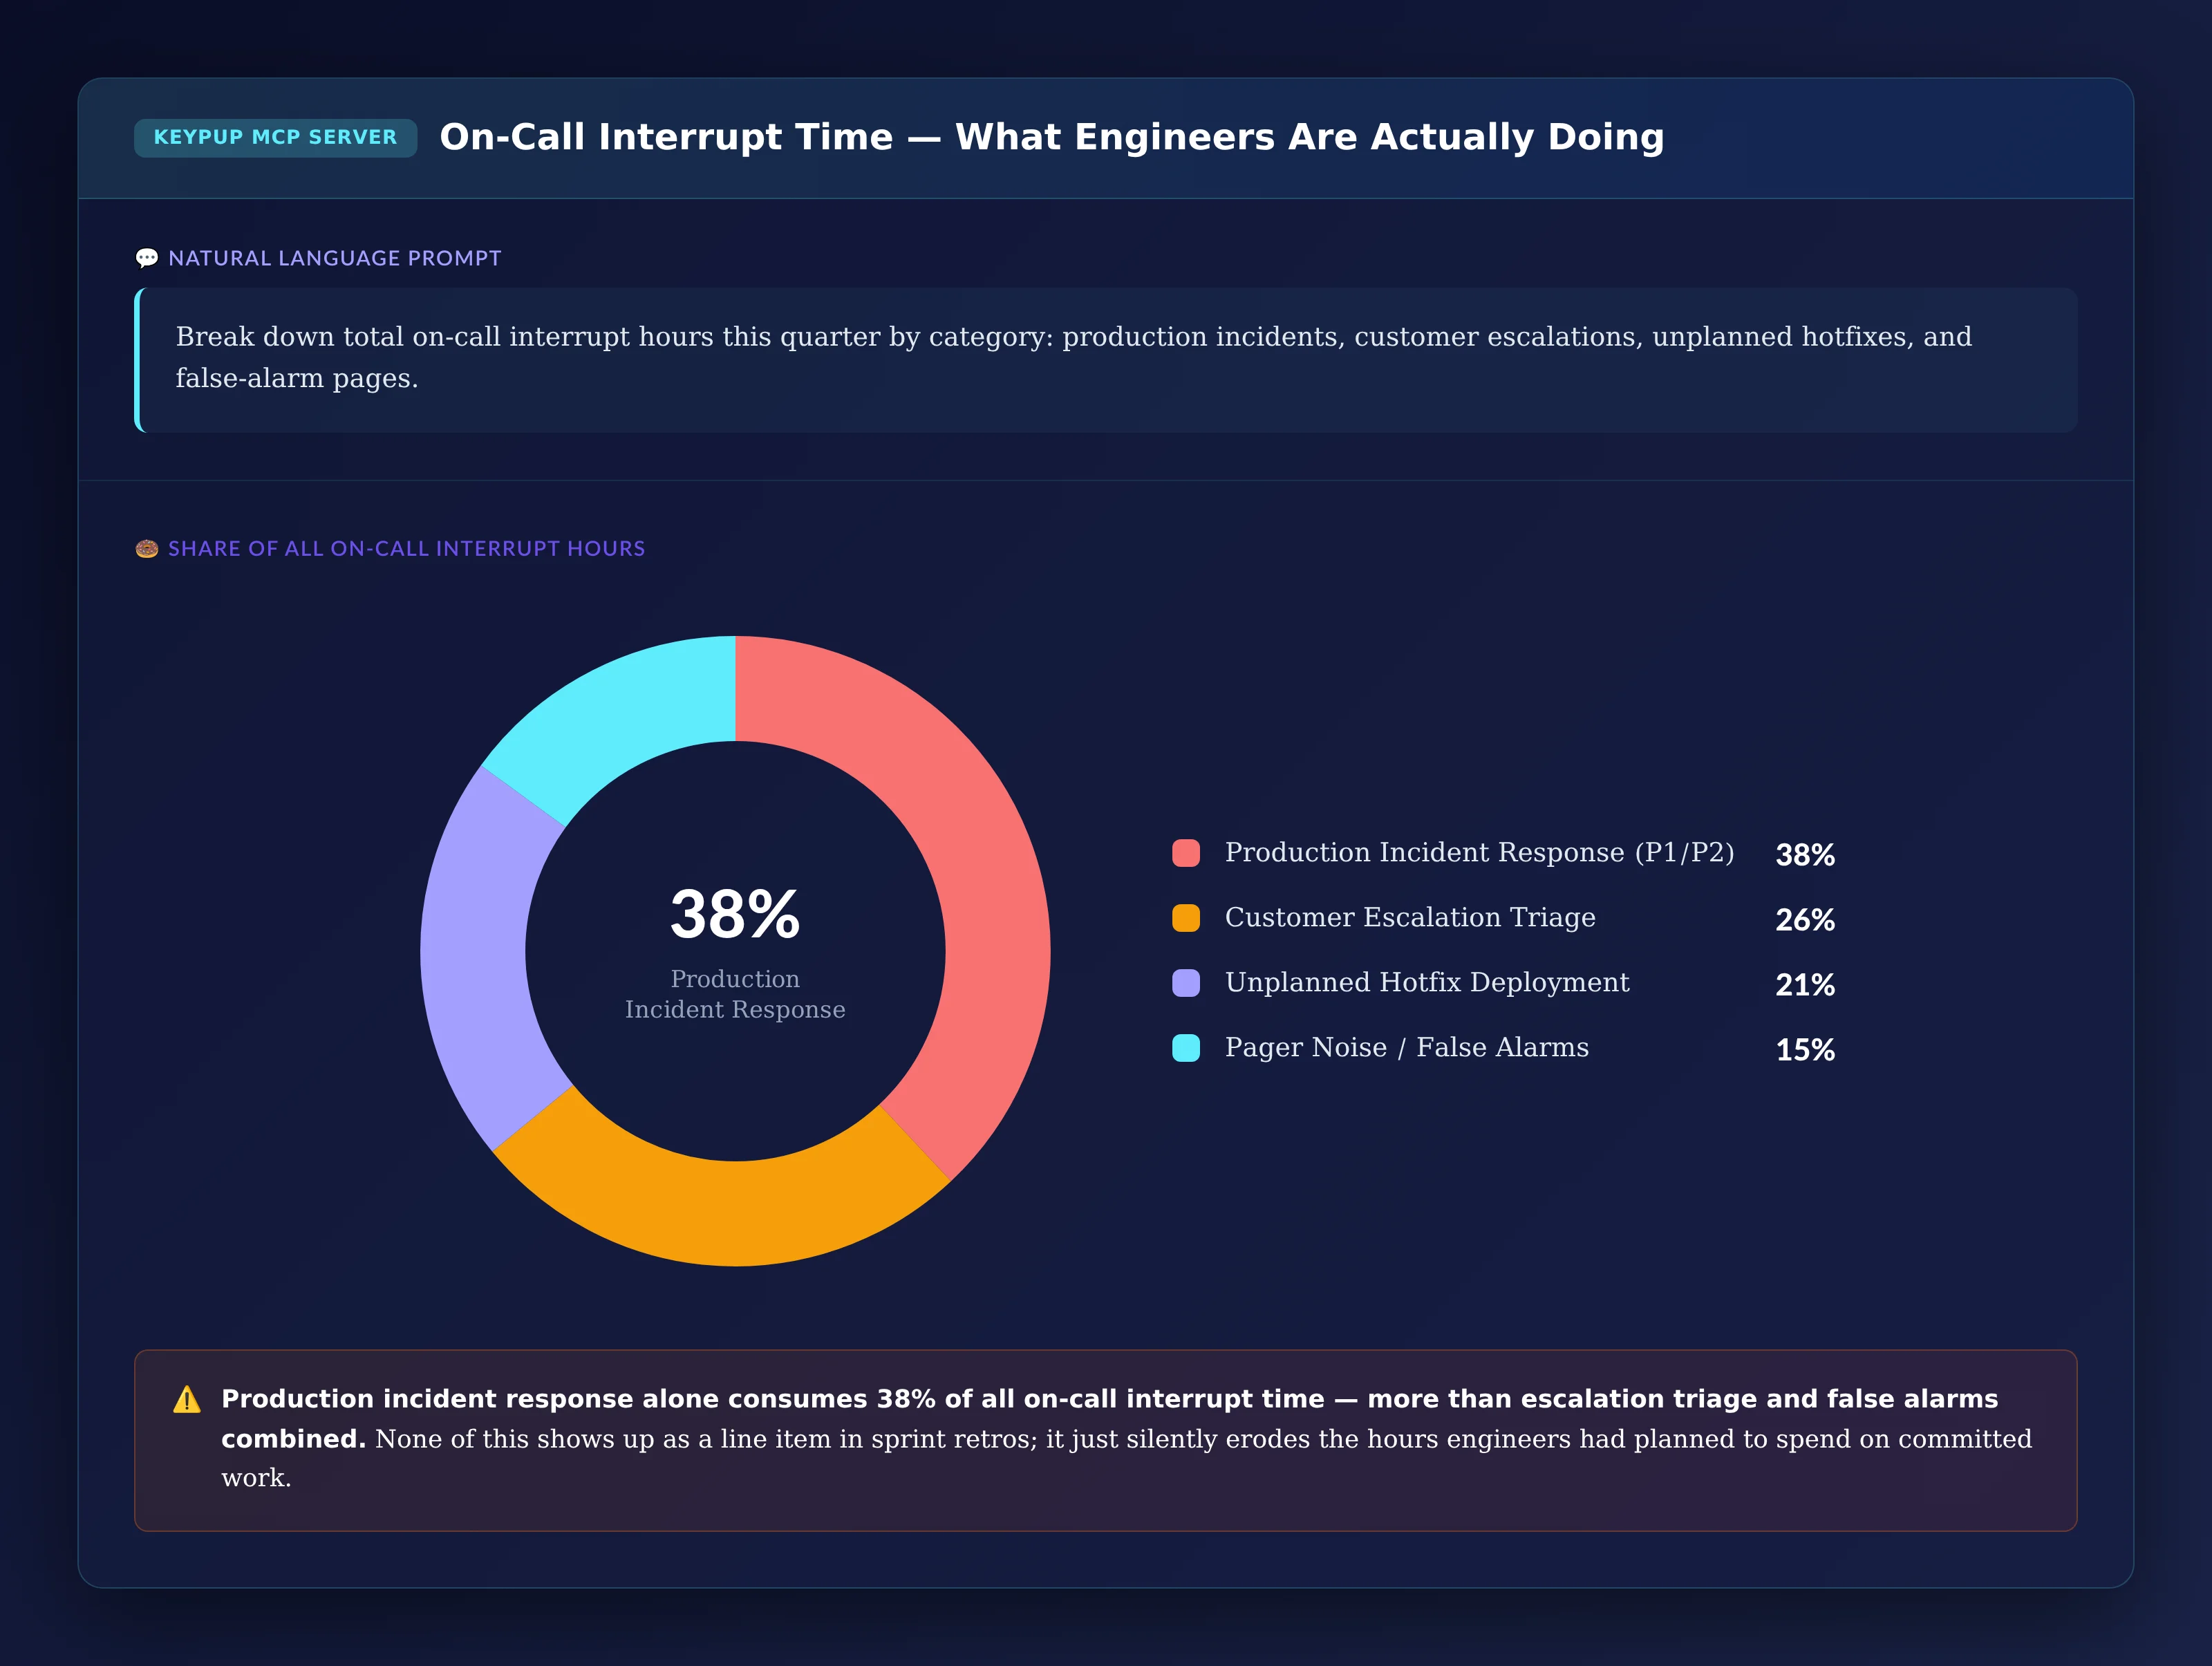2212x1666 pixels.
Task: Click the cyan Pager Noise legend swatch
Action: coord(1186,1048)
